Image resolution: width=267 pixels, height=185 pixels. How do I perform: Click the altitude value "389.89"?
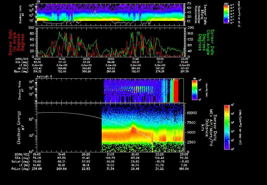point(62,68)
